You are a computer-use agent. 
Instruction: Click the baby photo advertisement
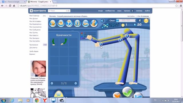38,69
